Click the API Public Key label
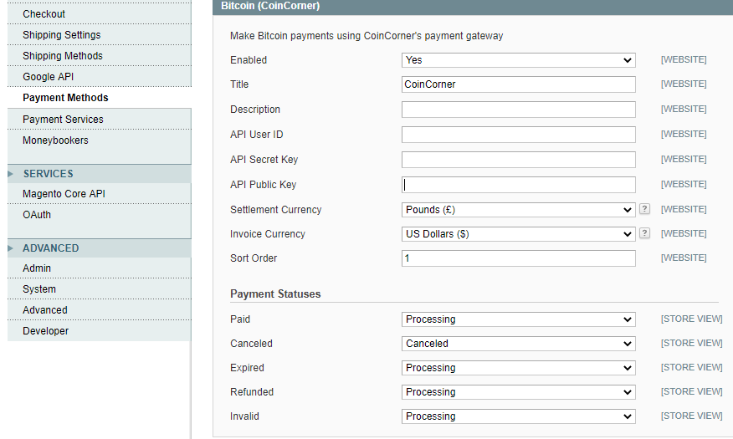The height and width of the screenshot is (439, 733). tap(264, 185)
